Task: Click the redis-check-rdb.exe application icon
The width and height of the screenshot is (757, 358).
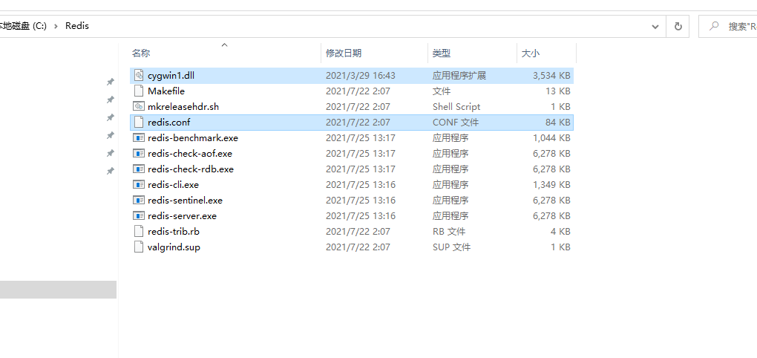Action: pos(139,169)
